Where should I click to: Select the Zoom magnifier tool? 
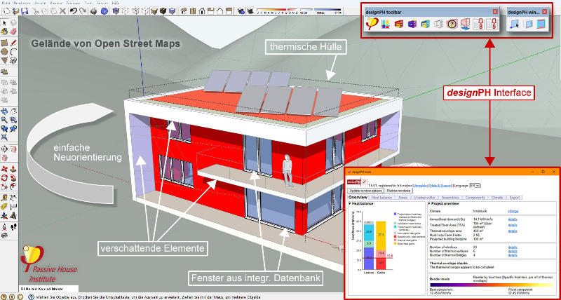coord(4,119)
